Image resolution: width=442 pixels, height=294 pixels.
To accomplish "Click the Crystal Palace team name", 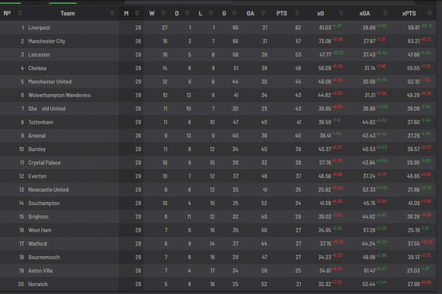I will (x=44, y=163).
